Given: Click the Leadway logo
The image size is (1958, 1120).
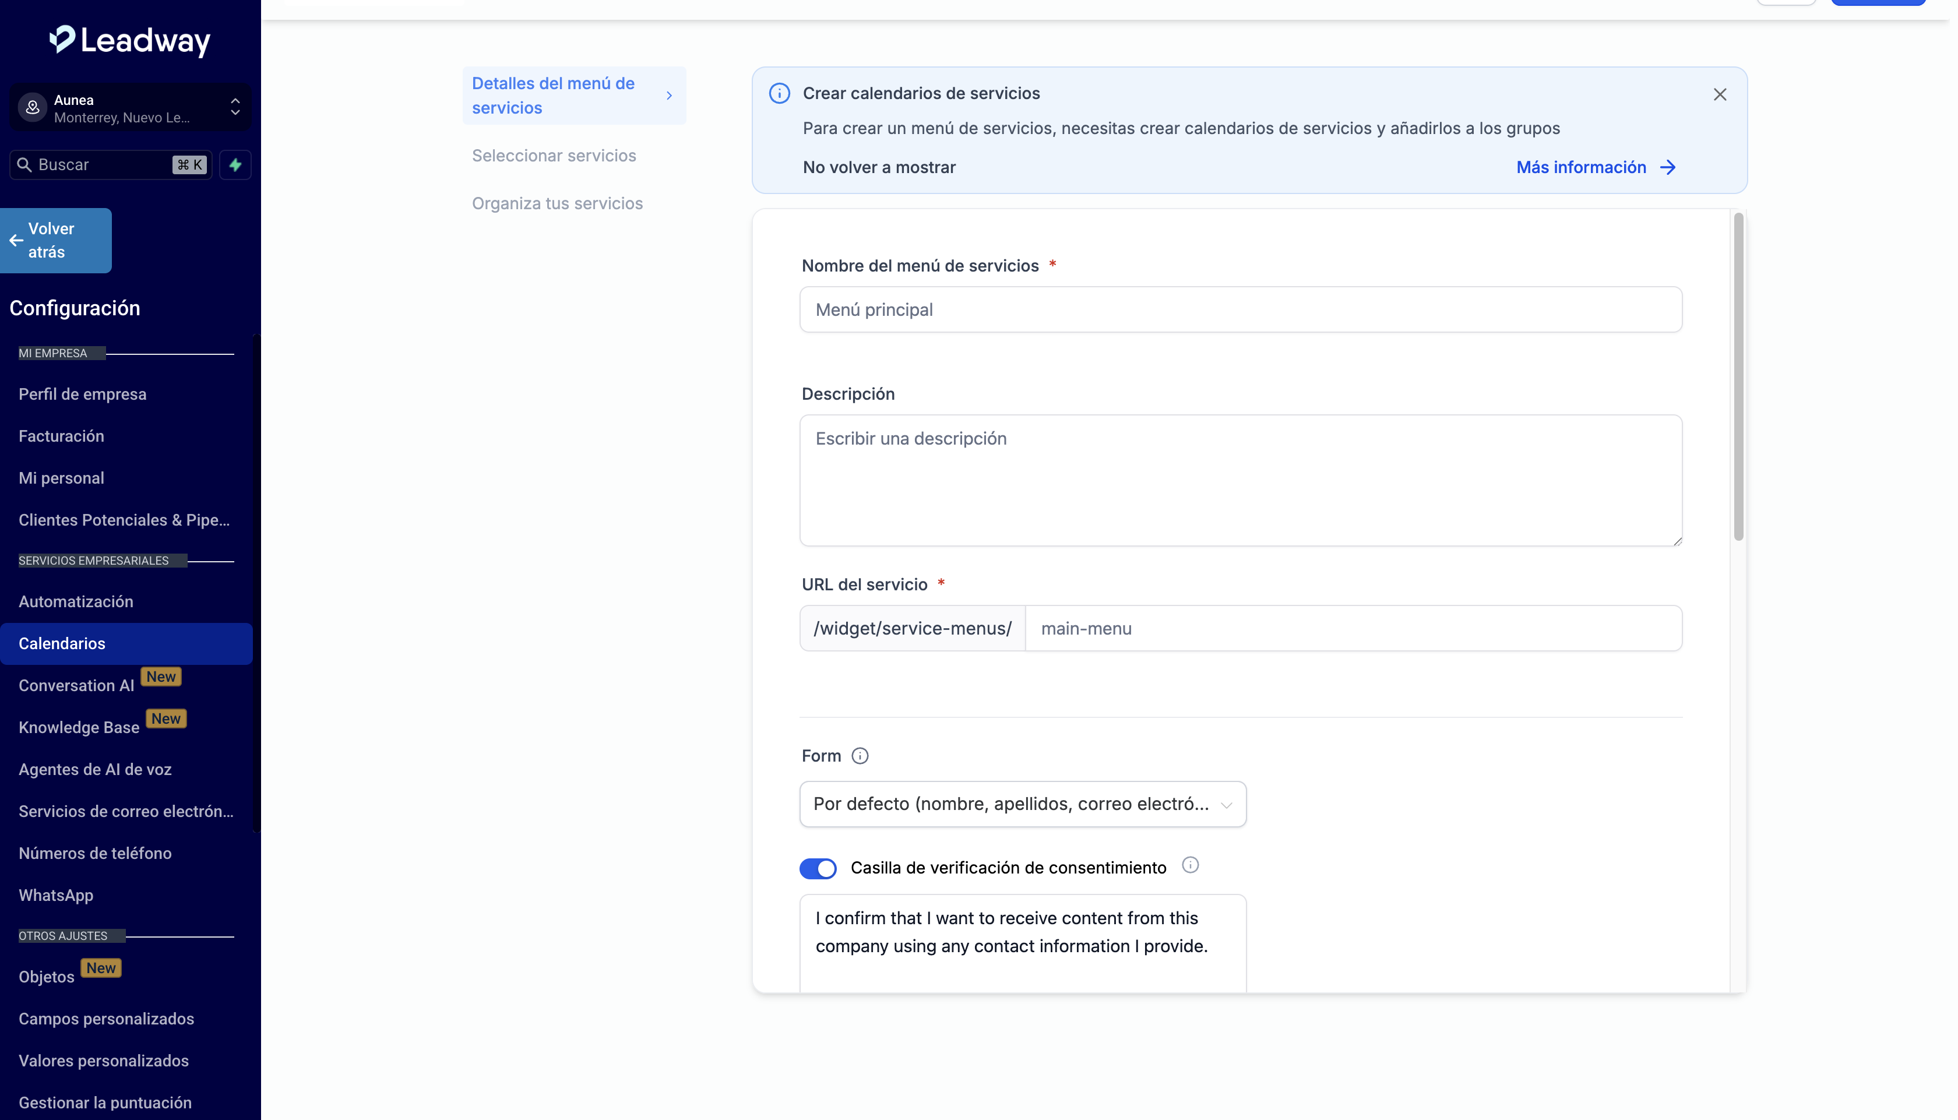Looking at the screenshot, I should (x=130, y=40).
